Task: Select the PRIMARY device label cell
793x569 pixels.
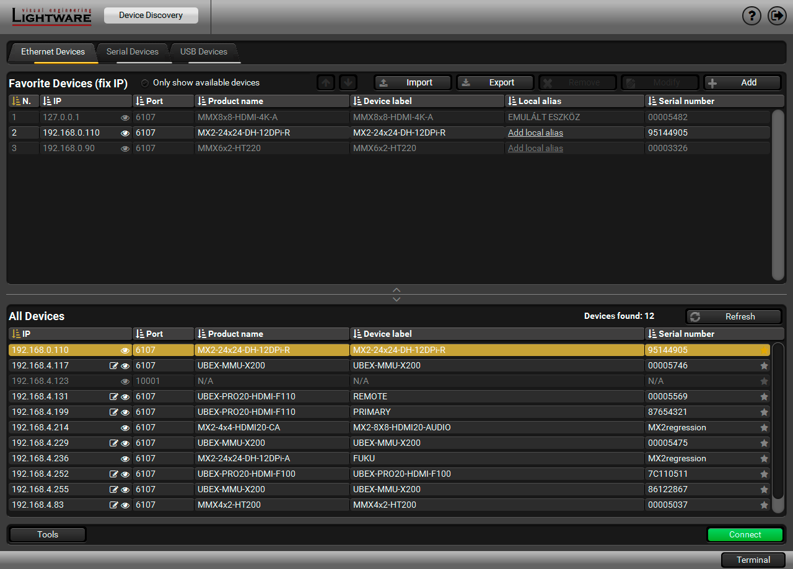Action: [497, 412]
